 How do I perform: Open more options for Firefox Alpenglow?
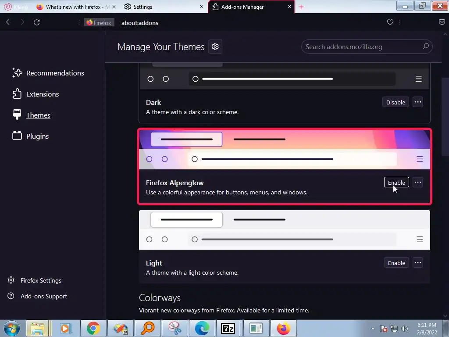pyautogui.click(x=418, y=182)
